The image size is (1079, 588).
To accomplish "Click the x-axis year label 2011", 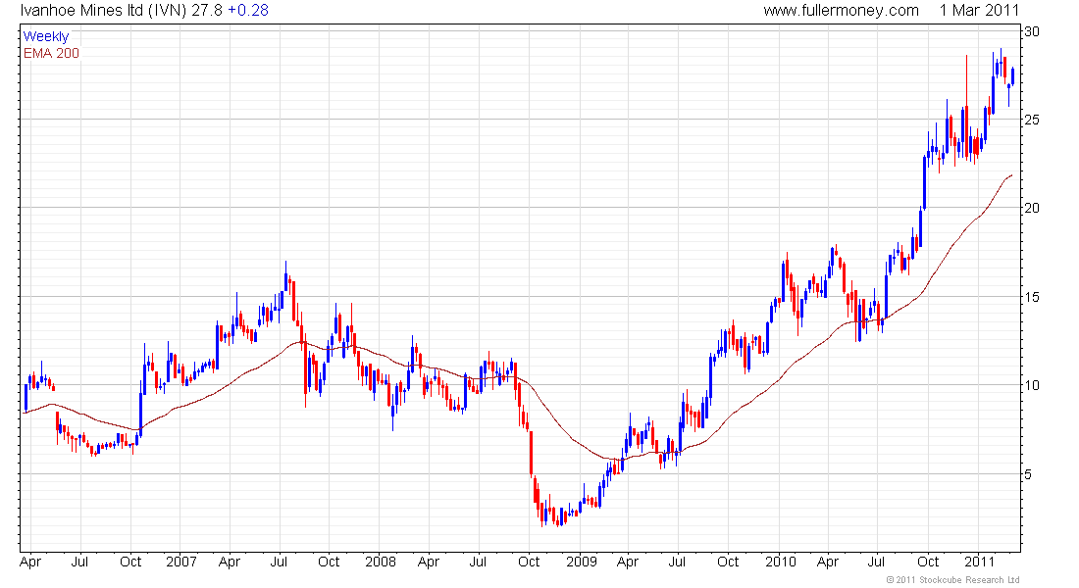I will [979, 562].
